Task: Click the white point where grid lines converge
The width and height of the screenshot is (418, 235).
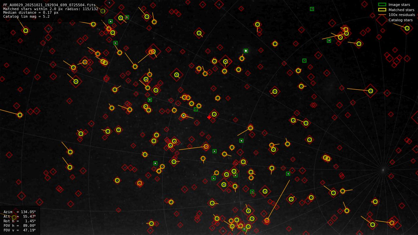Action: 383,170
